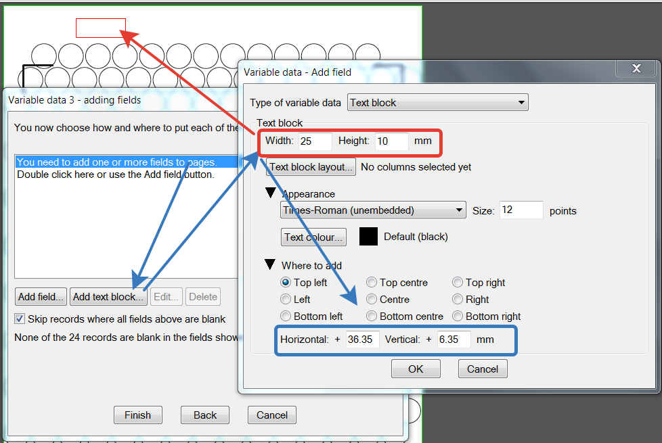Cancel the Add field dialog
The height and width of the screenshot is (443, 662).
click(x=483, y=369)
